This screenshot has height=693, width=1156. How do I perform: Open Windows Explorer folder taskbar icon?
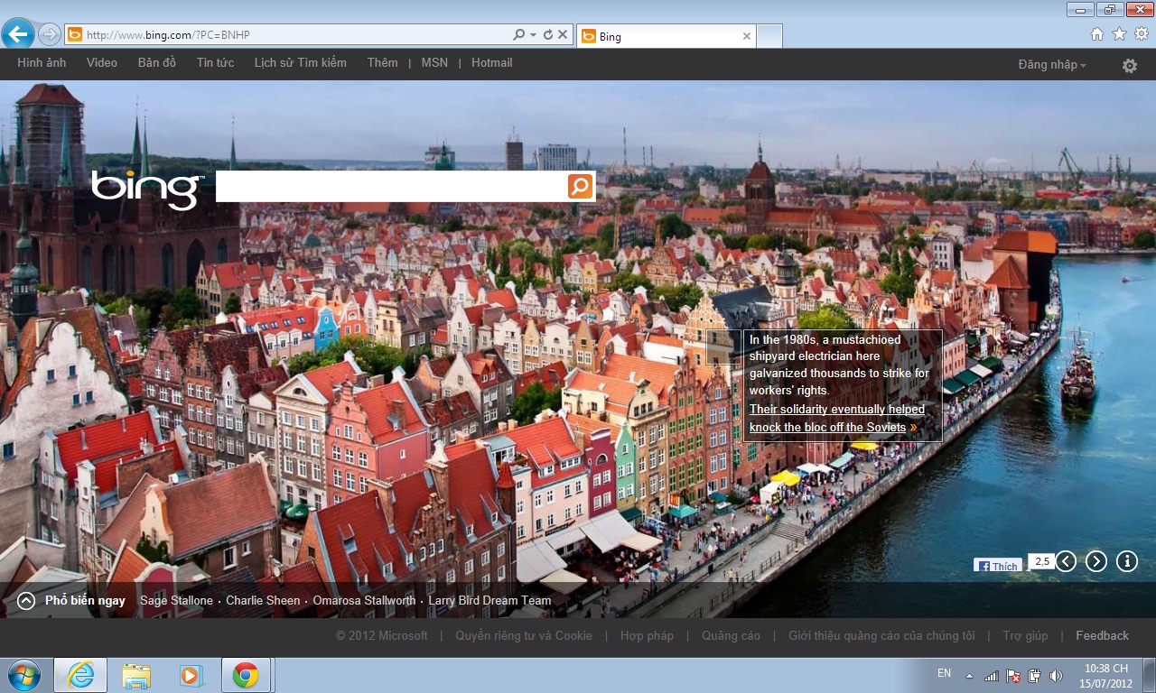tap(136, 675)
